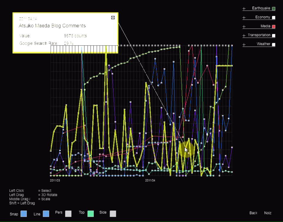The height and width of the screenshot is (222, 283).
Task: Switch to Top view green square
Action: (x=91, y=214)
